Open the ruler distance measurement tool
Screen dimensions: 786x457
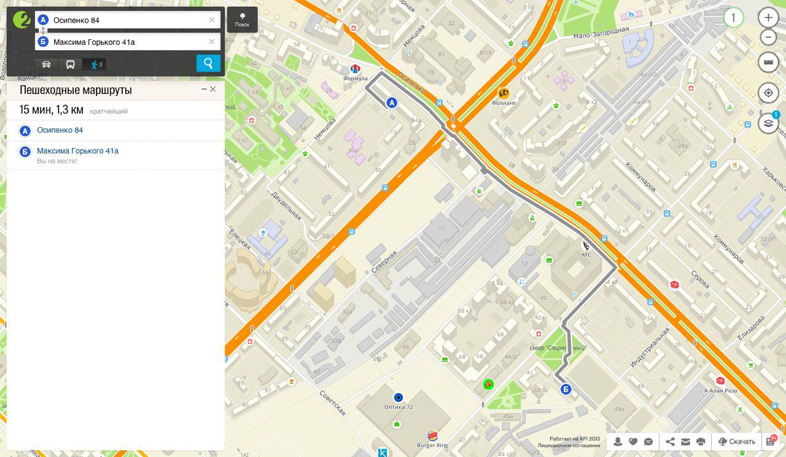(x=768, y=62)
